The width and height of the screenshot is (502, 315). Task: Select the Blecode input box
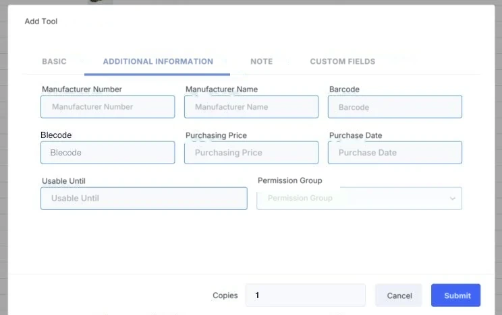tap(107, 153)
